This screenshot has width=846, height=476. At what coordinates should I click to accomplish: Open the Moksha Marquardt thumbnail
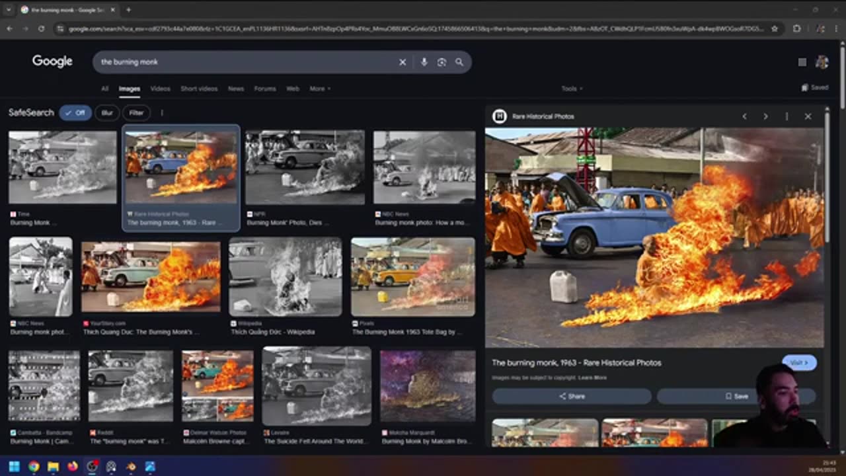coord(428,386)
